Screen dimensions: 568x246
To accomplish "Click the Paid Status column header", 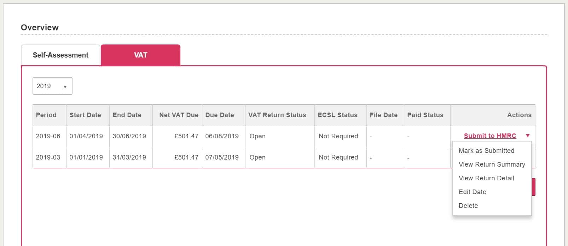I will tap(425, 115).
